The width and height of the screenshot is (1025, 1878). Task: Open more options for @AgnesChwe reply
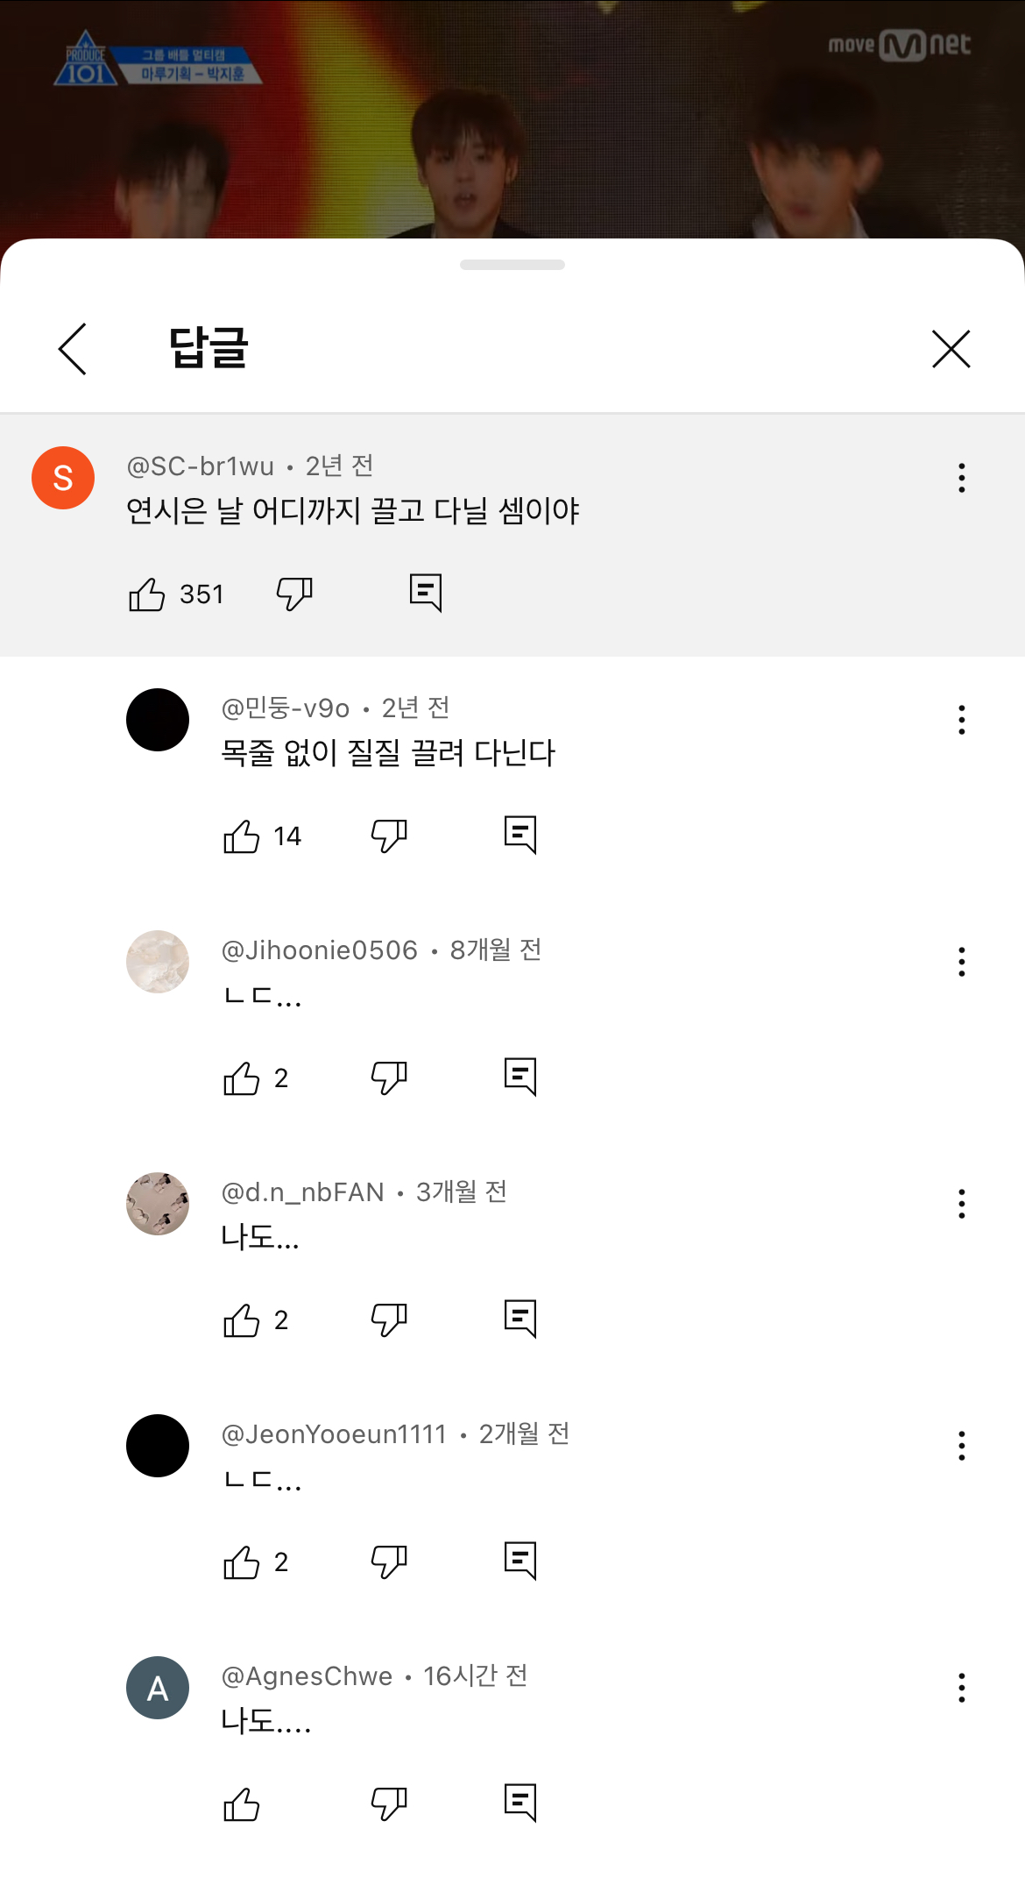point(961,1688)
